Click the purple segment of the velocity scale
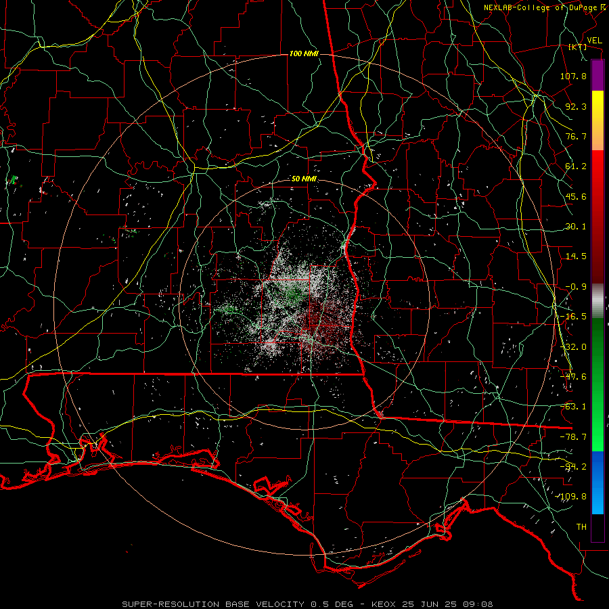The height and width of the screenshot is (609, 609). tap(597, 75)
